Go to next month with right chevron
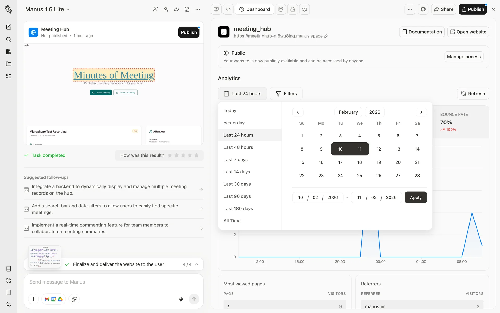Viewport: 500px width, 313px height. (x=421, y=112)
